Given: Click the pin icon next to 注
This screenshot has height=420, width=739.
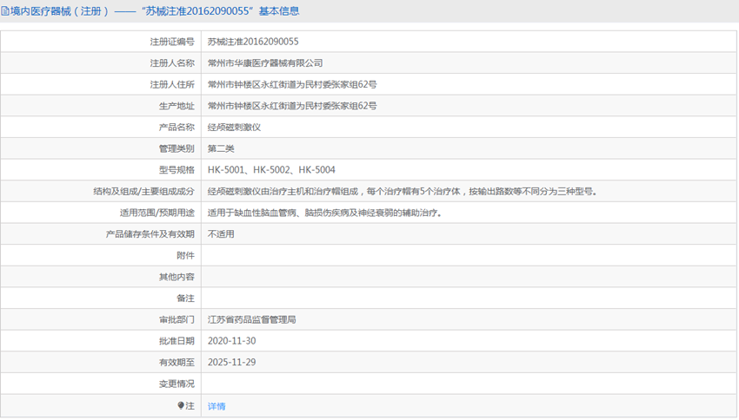Looking at the screenshot, I should pyautogui.click(x=181, y=405).
